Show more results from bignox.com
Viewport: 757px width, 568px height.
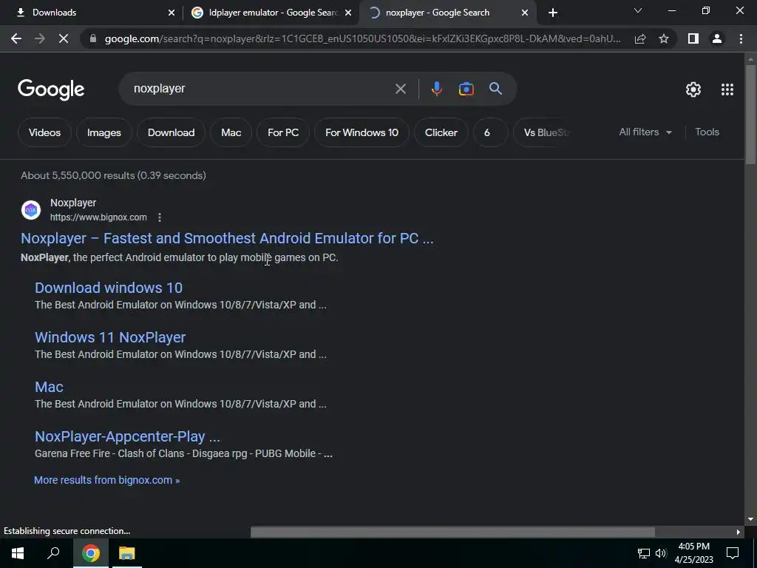coord(106,480)
